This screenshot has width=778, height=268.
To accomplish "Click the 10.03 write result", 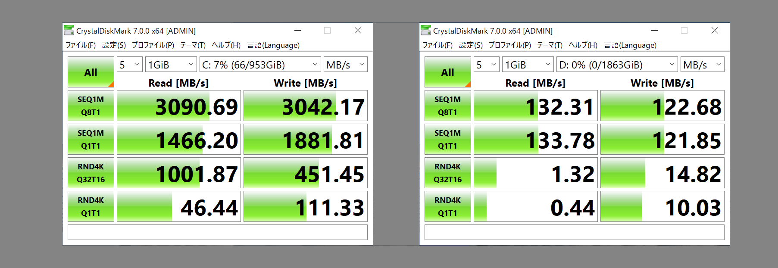I will point(662,206).
